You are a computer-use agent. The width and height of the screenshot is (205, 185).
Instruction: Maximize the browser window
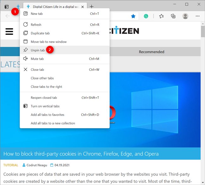[187, 4]
